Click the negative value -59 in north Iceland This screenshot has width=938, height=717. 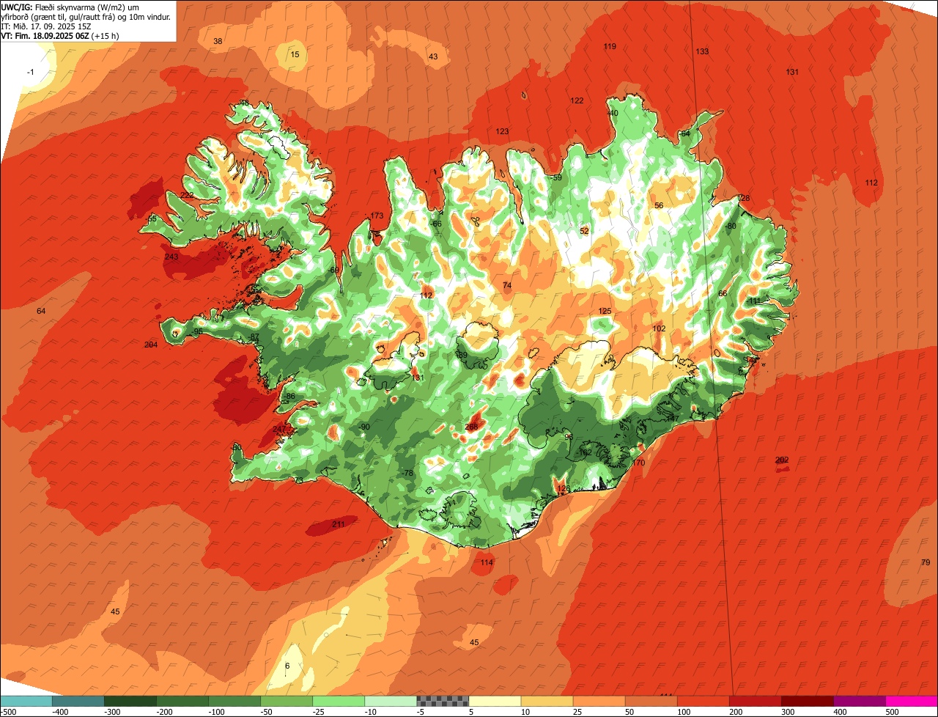[x=556, y=177]
